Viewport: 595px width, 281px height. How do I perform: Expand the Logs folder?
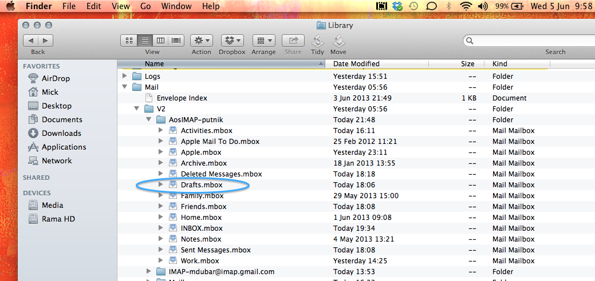tap(124, 76)
